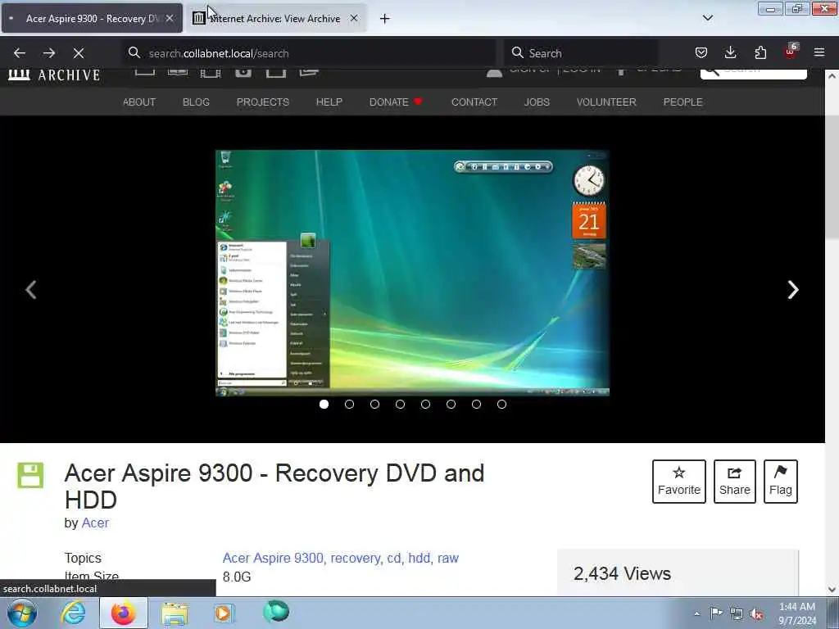Click the green floppy disk software icon
Viewport: 839px width, 629px height.
click(x=30, y=475)
